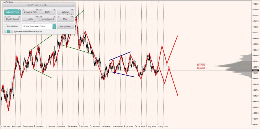Select the red up-arrow marker on chart

167,65
